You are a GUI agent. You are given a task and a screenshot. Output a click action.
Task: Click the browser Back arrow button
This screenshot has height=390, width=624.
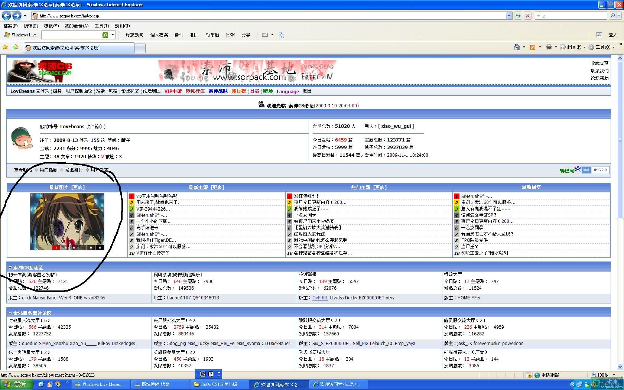6,16
